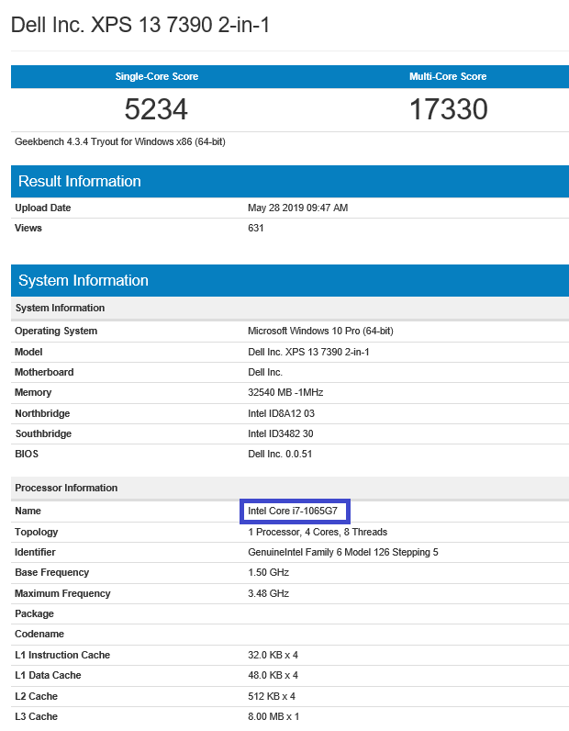
Task: Select the views count 631
Action: tap(256, 228)
